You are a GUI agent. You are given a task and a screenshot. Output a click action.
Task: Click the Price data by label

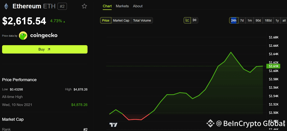point(9,36)
